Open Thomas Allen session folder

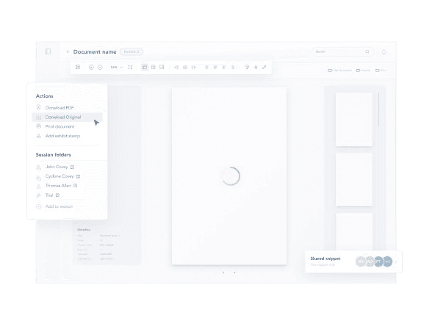58,186
